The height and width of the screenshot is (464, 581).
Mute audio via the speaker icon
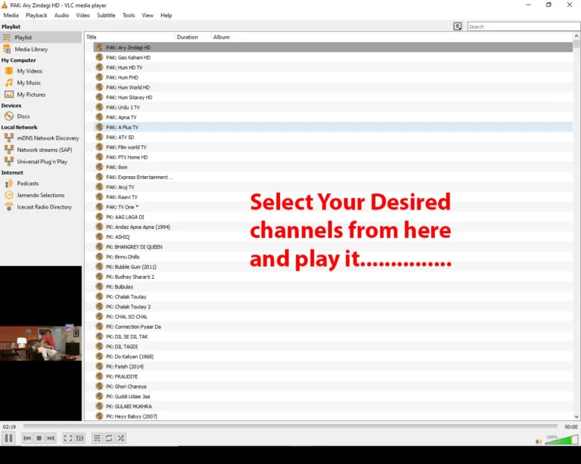coord(539,441)
